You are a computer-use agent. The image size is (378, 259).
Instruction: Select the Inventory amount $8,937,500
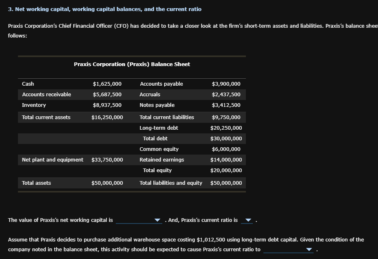pyautogui.click(x=108, y=105)
